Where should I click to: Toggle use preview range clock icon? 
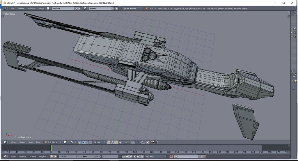pyautogui.click(x=52, y=156)
